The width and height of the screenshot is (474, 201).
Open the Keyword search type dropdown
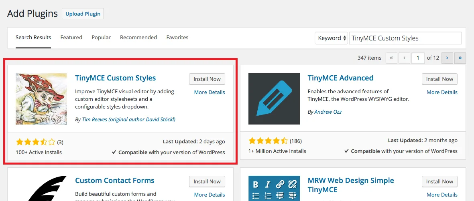331,38
